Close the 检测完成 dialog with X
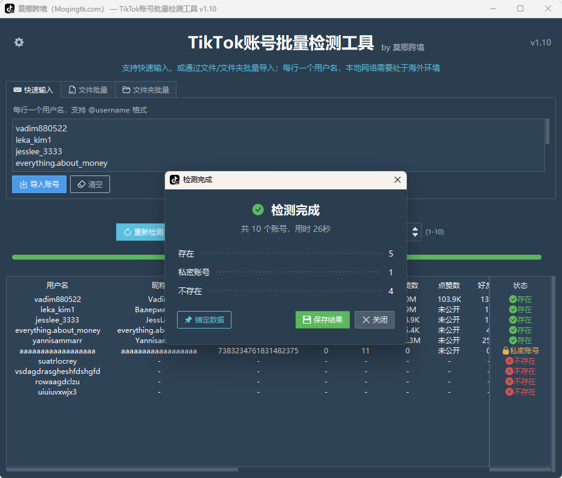Viewport: 562px width, 478px height. (398, 180)
